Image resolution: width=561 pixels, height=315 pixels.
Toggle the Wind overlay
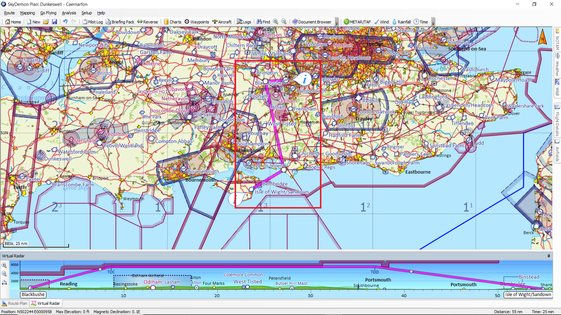coord(381,22)
